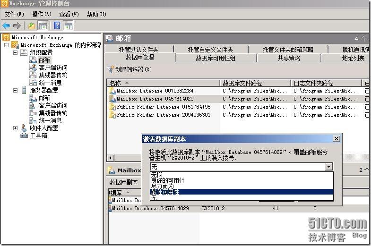Screen dimensions: 371x246
Task: Click the filter funnel icon beside 创建筛选器
Action: coord(110,69)
